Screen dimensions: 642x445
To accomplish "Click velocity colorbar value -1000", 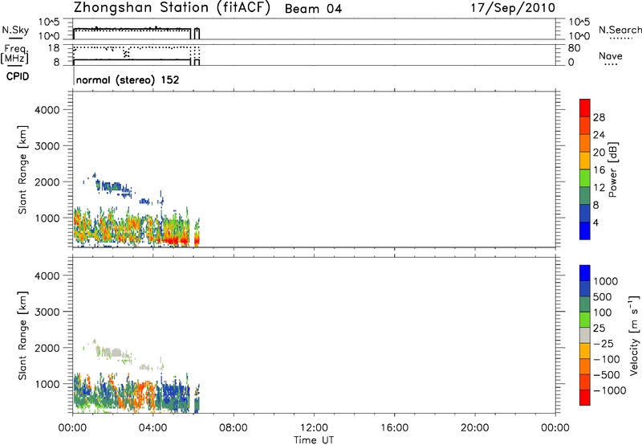I will coord(610,390).
